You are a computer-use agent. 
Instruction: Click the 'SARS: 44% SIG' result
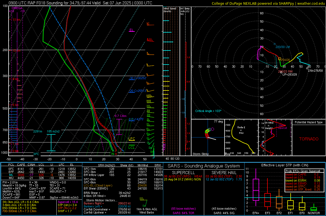pyautogui.click(x=224, y=213)
